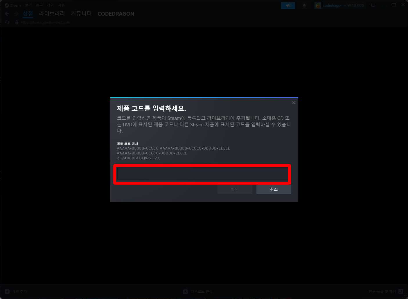Click the 확인 confirm button
The width and height of the screenshot is (408, 299).
(x=235, y=189)
